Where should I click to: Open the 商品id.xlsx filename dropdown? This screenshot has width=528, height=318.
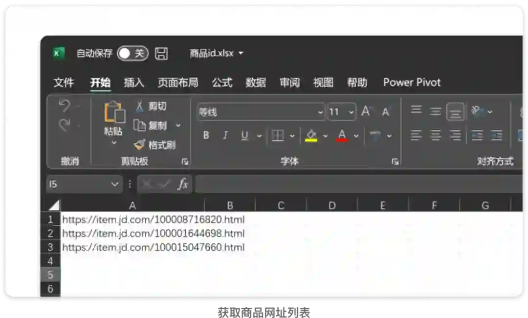[x=241, y=53]
